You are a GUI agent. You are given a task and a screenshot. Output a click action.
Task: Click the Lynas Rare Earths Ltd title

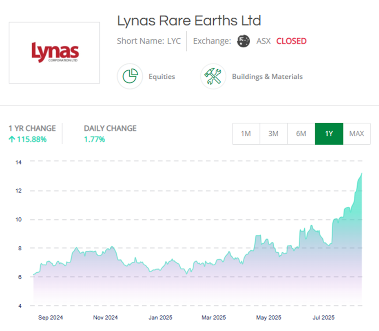[x=189, y=21]
